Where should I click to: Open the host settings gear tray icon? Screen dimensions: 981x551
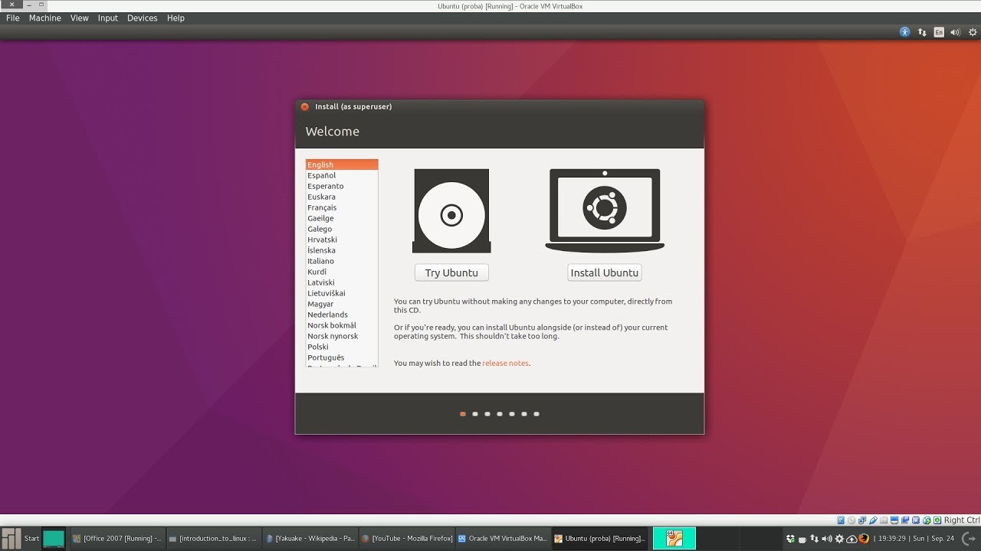tap(839, 539)
